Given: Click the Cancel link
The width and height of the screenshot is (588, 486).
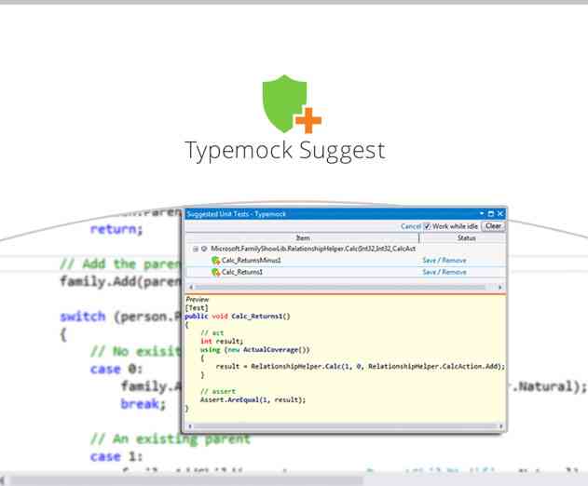Looking at the screenshot, I should click(411, 226).
